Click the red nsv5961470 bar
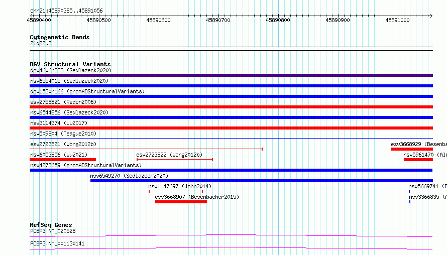This screenshot has height=255, width=447. (418, 160)
